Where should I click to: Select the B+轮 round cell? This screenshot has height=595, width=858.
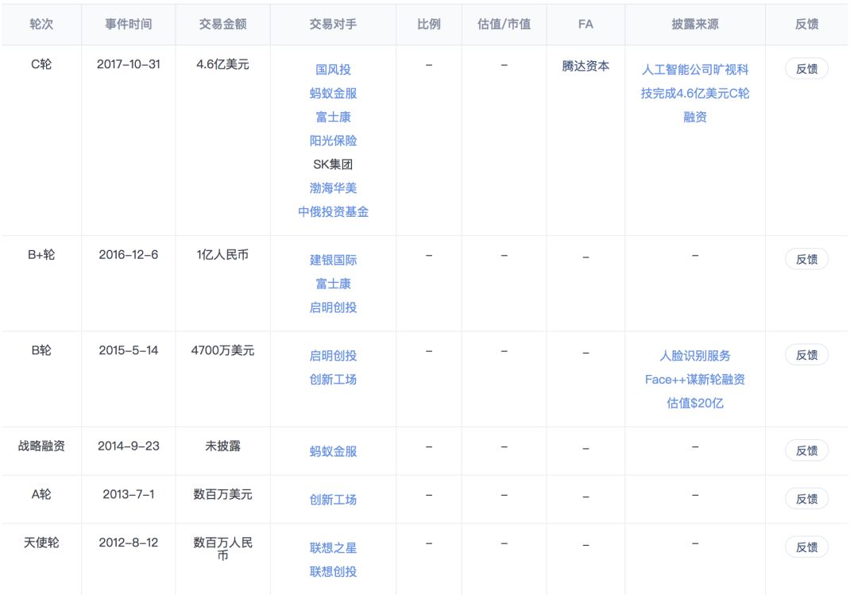pos(41,254)
